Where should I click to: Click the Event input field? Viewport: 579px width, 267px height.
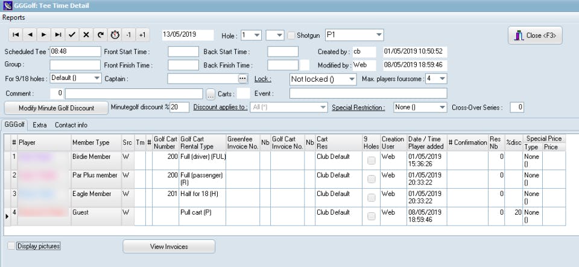coord(368,94)
